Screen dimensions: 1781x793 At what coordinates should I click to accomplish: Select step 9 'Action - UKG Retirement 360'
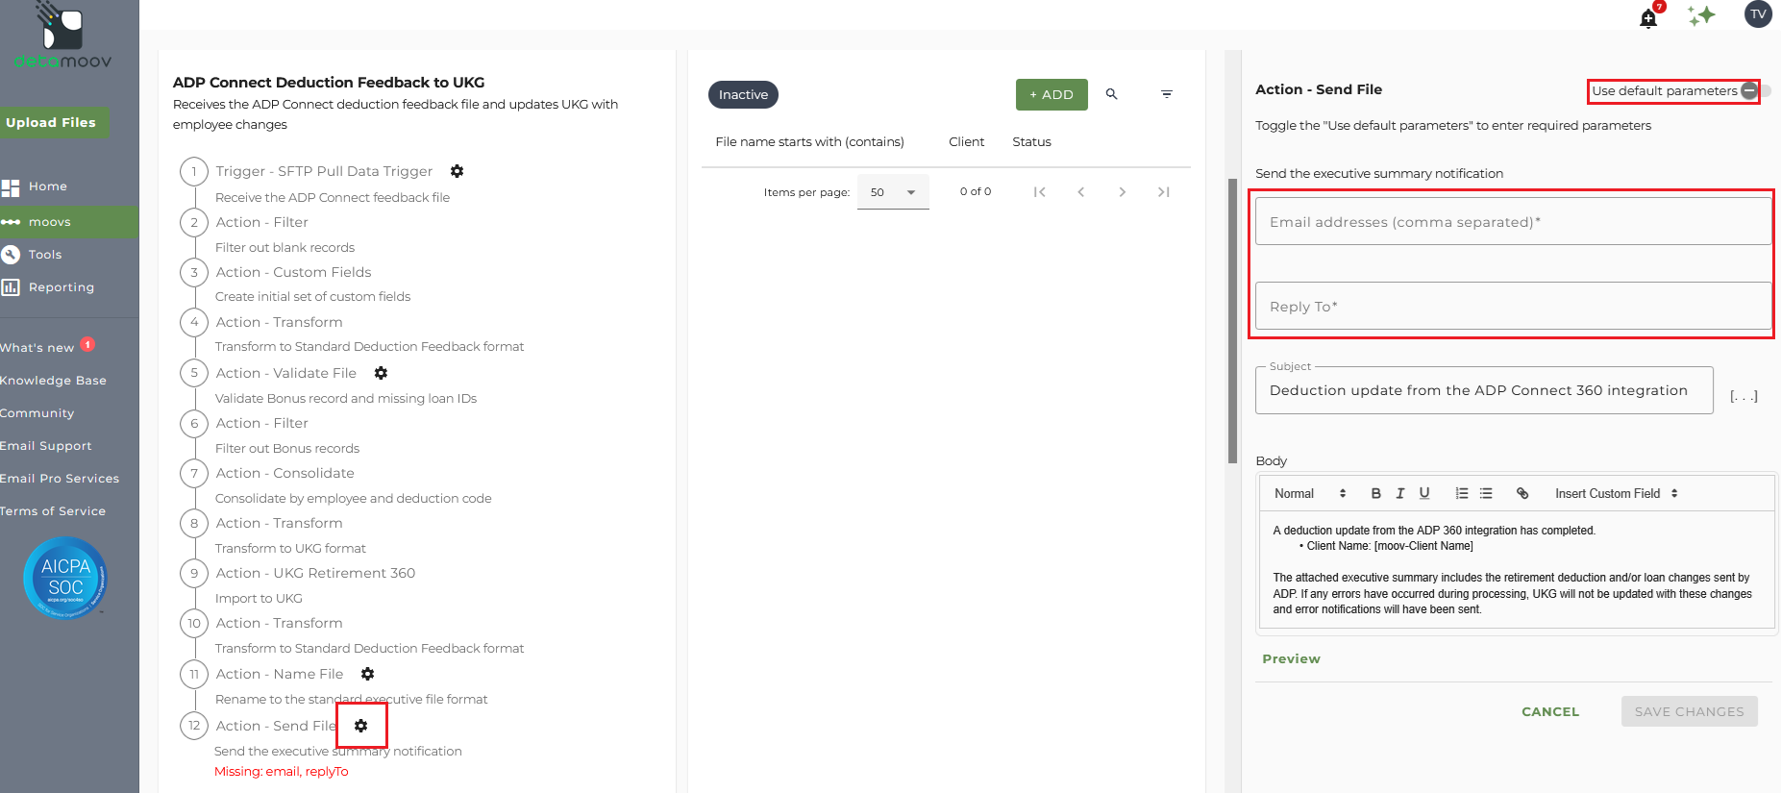(315, 573)
